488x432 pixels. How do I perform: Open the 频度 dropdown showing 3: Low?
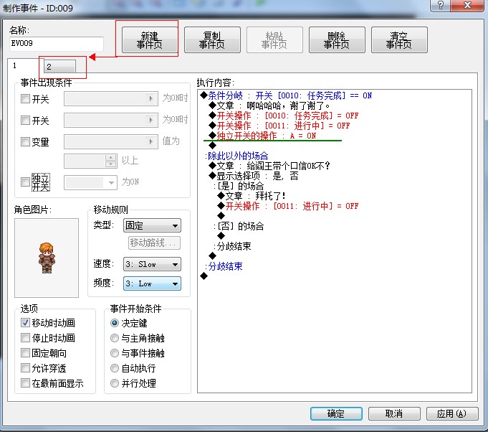coord(152,283)
